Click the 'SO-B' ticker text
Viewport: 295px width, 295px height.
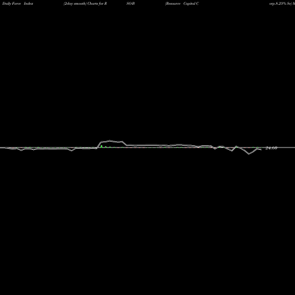(130, 4)
